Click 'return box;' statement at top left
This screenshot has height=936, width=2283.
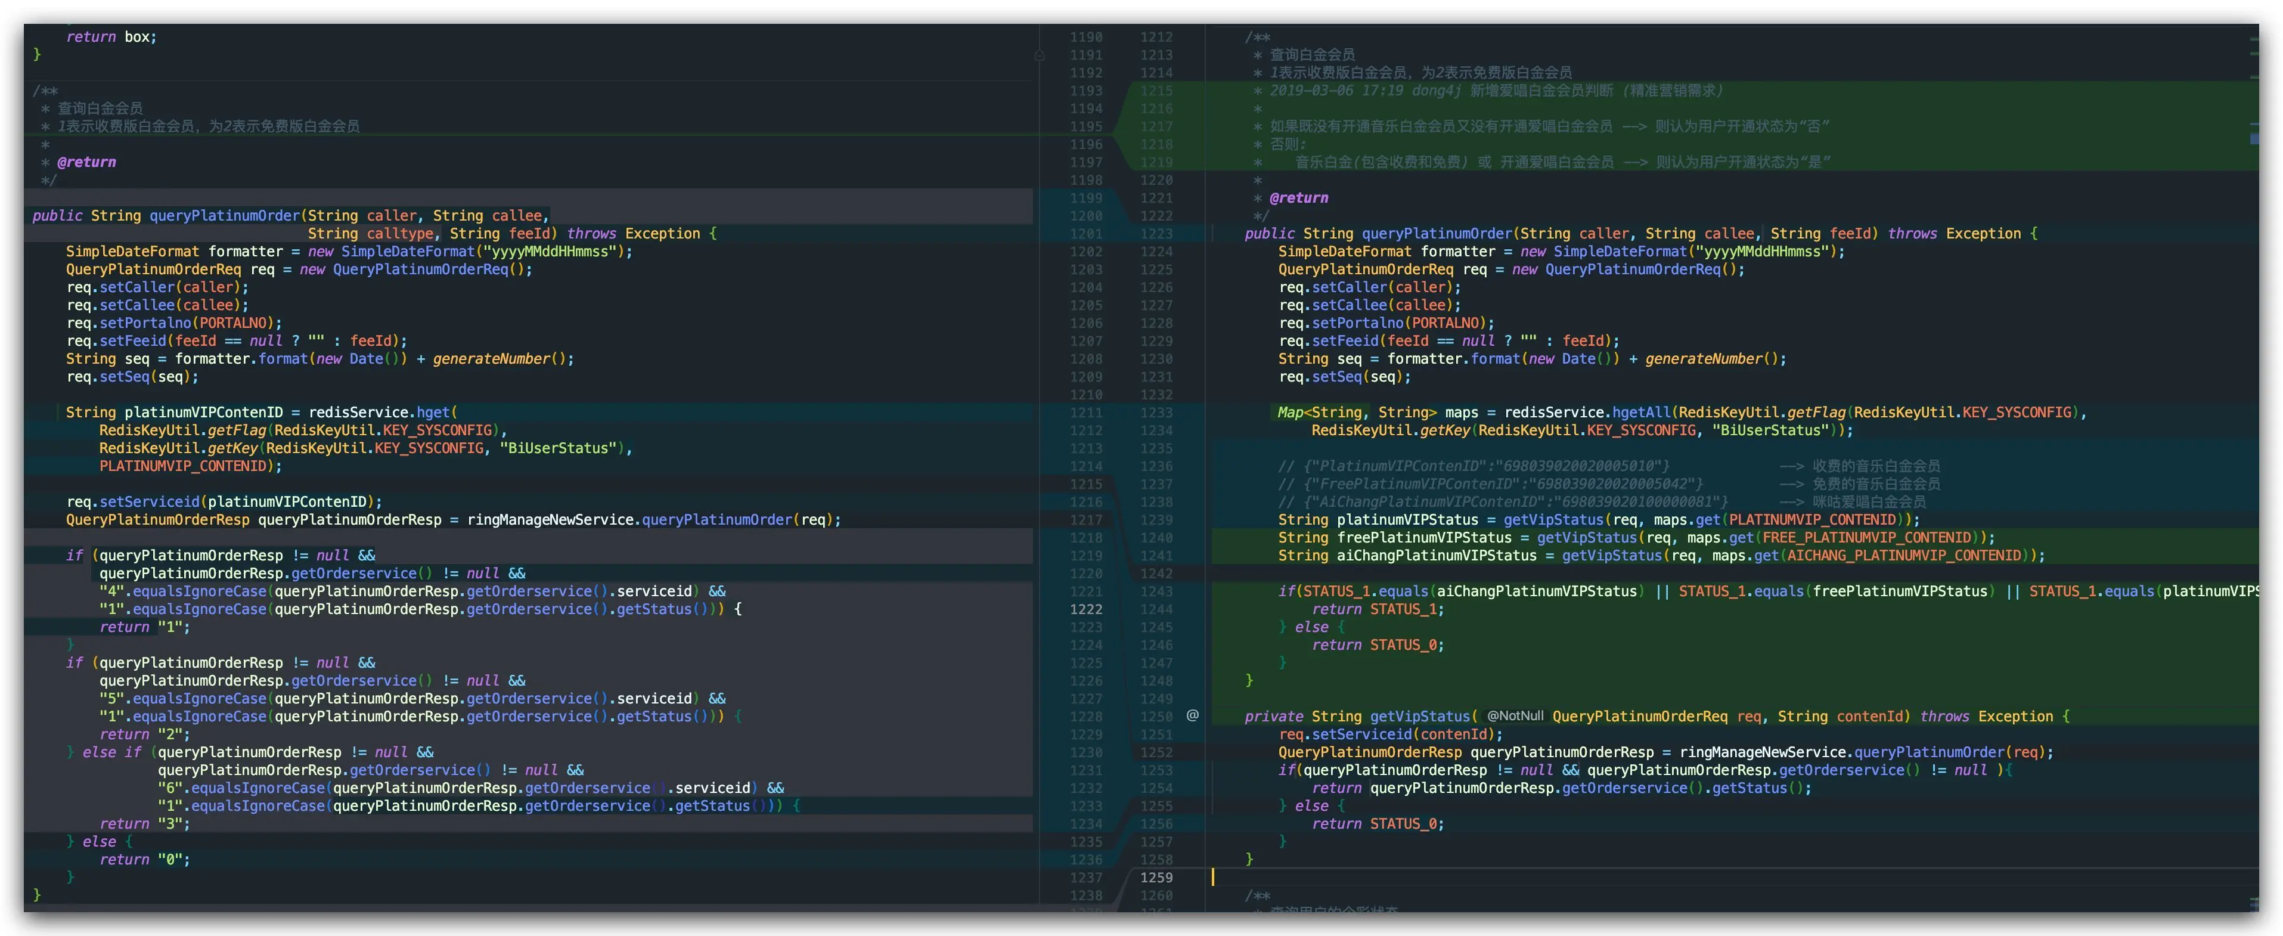[x=111, y=37]
